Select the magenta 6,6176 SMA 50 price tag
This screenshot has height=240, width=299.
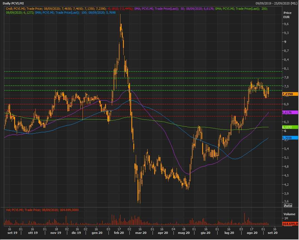[290, 112]
